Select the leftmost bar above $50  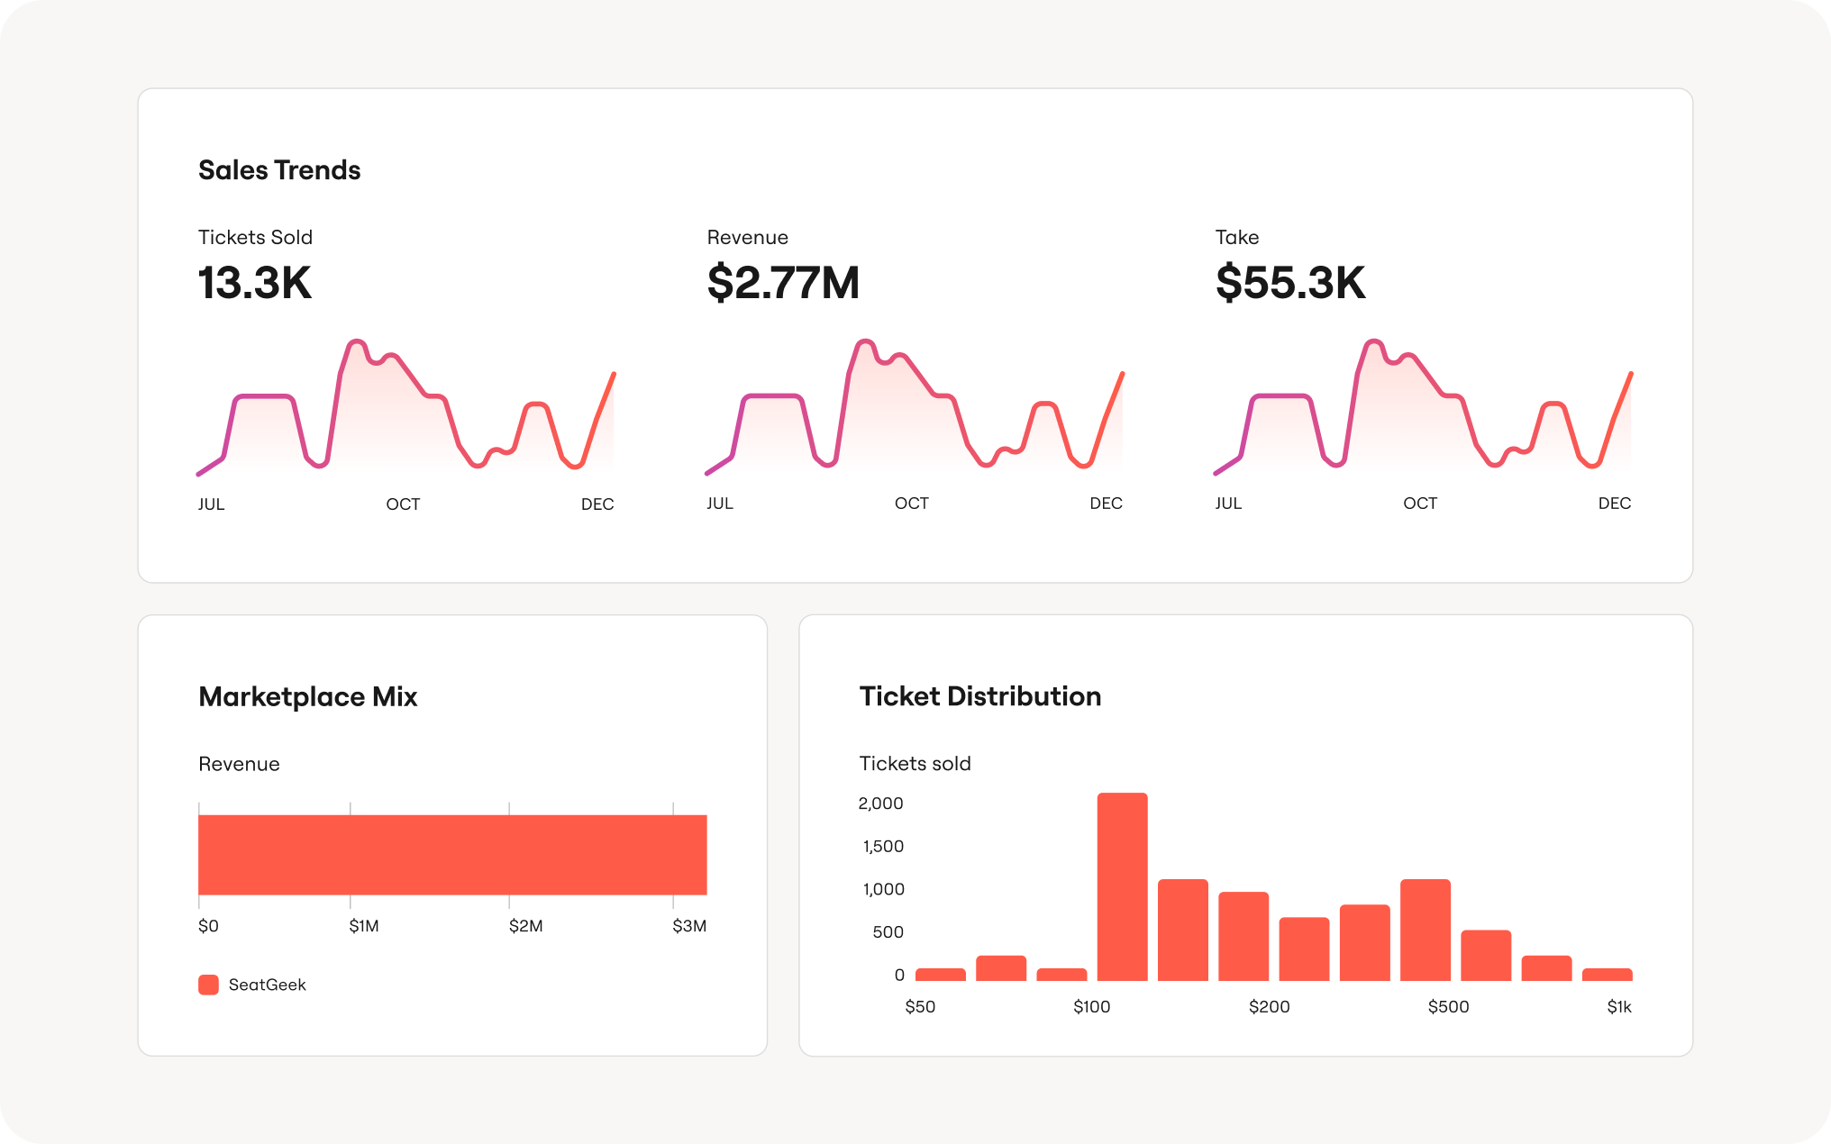tap(940, 975)
